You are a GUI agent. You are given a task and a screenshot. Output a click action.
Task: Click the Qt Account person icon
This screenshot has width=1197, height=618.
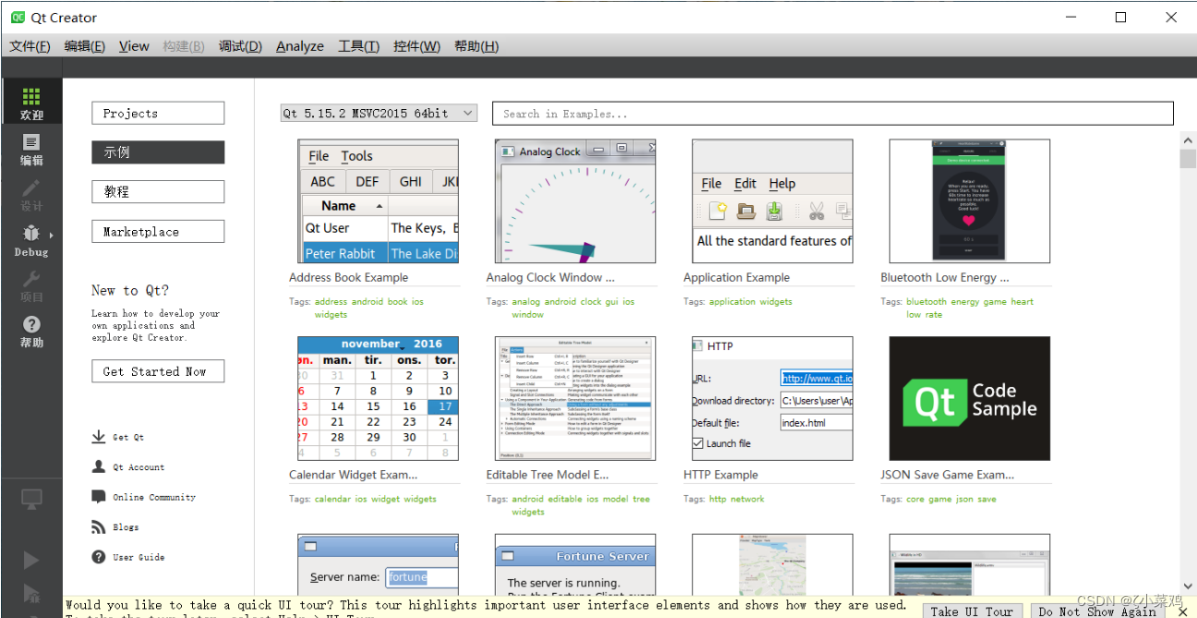click(99, 467)
